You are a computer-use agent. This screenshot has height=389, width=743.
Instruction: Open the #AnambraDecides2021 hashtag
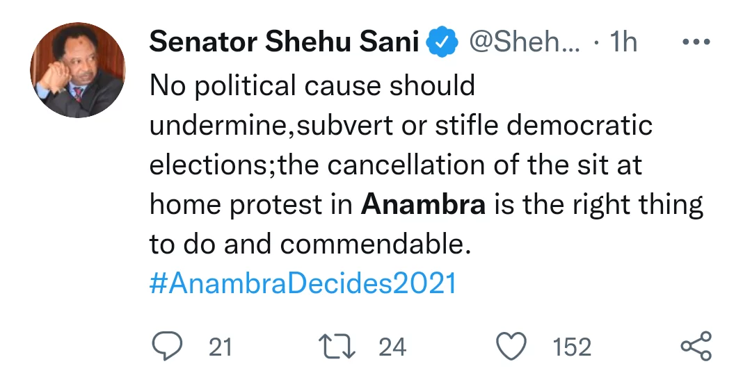303,284
